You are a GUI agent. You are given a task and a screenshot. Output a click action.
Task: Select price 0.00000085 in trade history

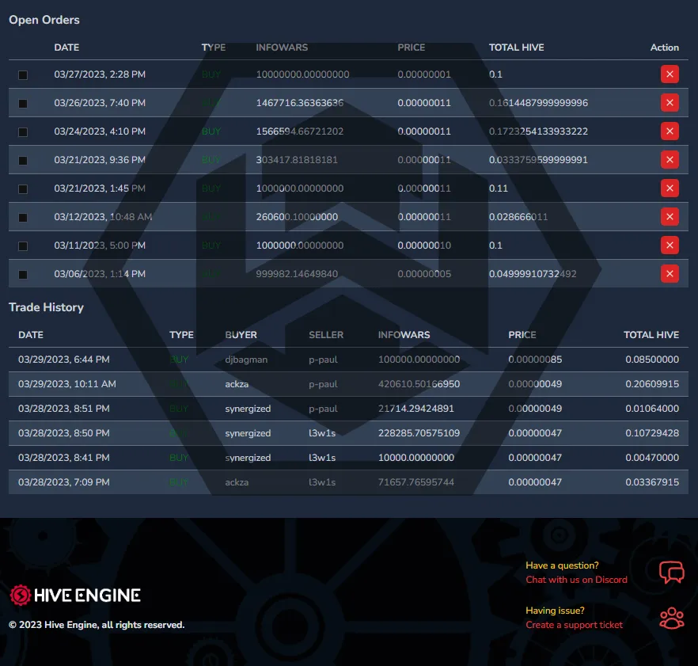coord(535,360)
